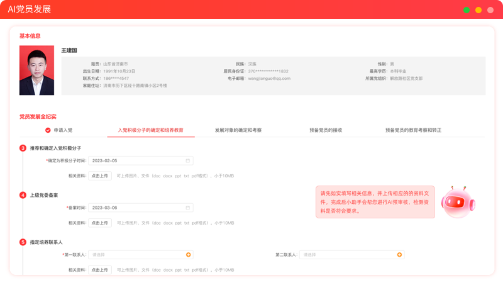Click 籍贯 value 山东省济南市

[116, 64]
